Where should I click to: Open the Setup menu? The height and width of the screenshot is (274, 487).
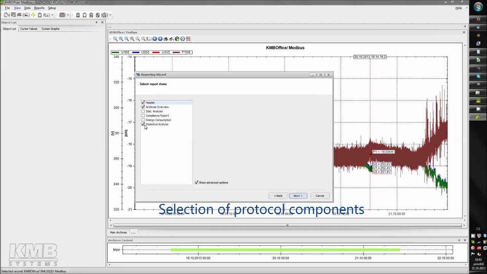52,8
